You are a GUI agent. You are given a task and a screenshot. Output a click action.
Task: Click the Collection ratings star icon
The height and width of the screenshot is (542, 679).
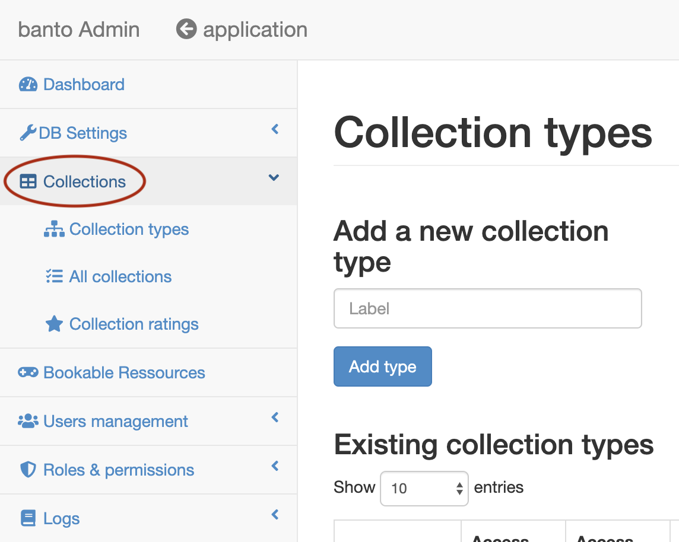pos(55,324)
